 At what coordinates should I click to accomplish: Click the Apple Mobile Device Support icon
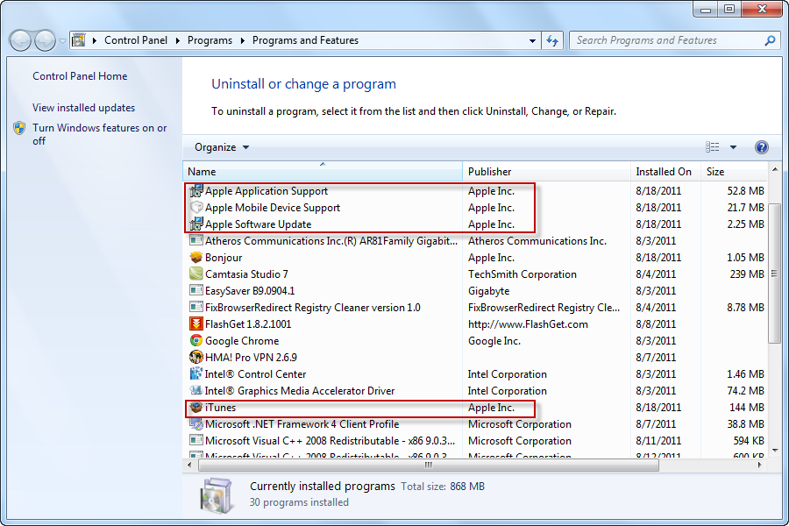coord(196,208)
